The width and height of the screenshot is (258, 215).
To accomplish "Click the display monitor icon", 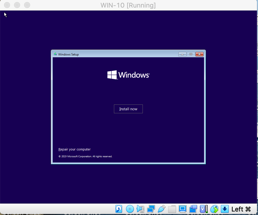I will 182,209.
